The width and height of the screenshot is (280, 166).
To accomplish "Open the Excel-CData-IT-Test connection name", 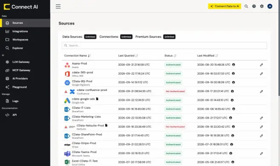I will [x=85, y=161].
